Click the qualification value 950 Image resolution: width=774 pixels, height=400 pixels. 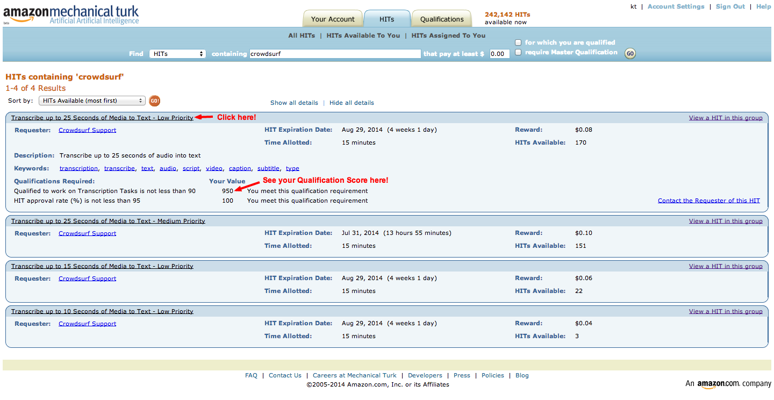(228, 191)
